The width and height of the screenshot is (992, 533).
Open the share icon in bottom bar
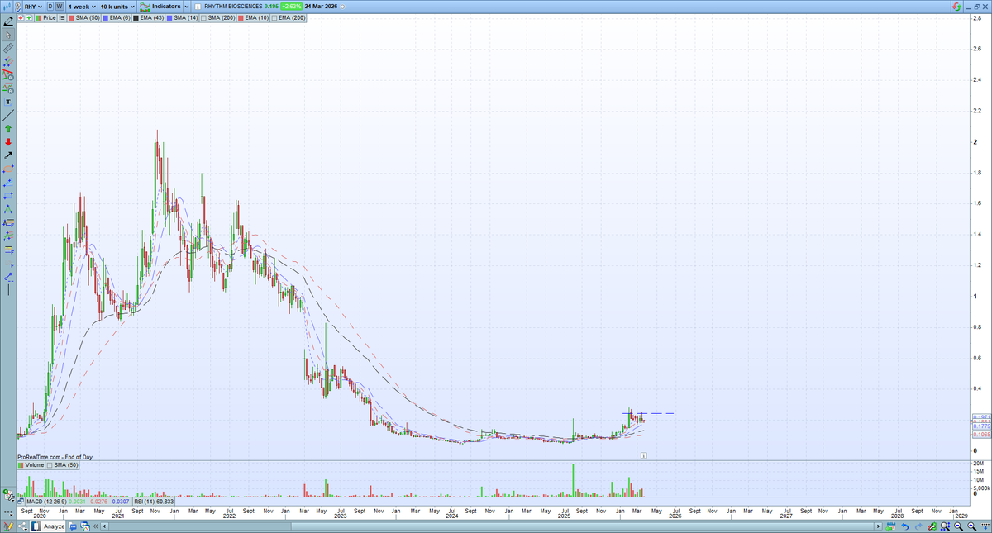pyautogui.click(x=22, y=526)
